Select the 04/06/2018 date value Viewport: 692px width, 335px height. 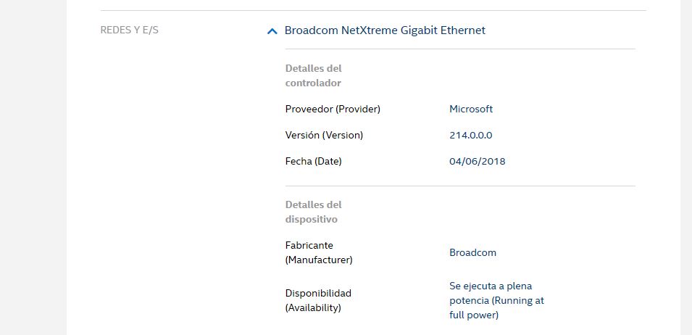(478, 161)
